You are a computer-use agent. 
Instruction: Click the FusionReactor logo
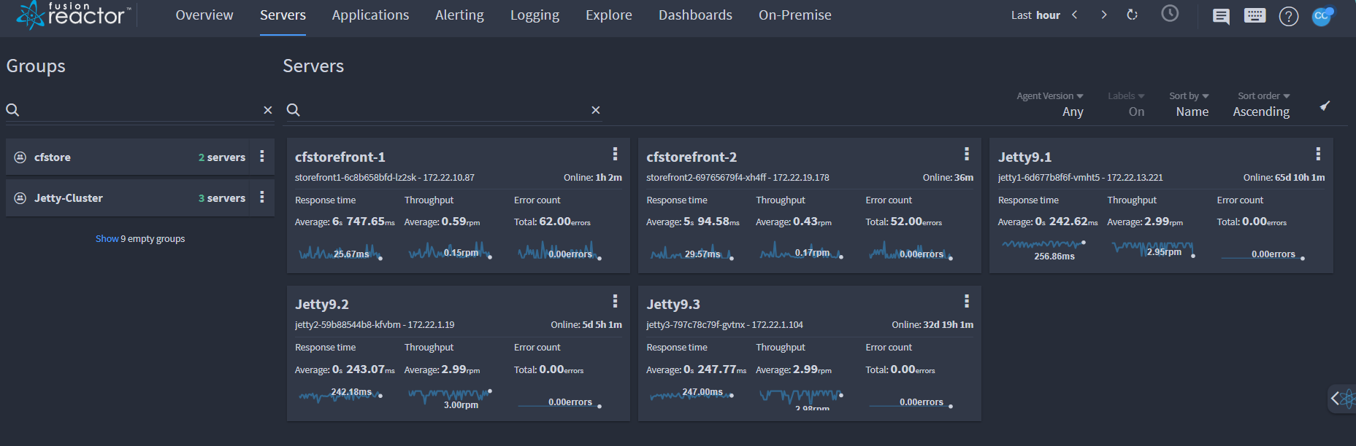(74, 15)
